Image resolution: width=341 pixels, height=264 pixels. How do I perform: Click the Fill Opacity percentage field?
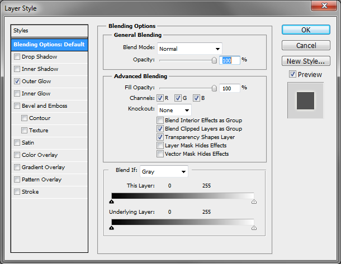230,88
